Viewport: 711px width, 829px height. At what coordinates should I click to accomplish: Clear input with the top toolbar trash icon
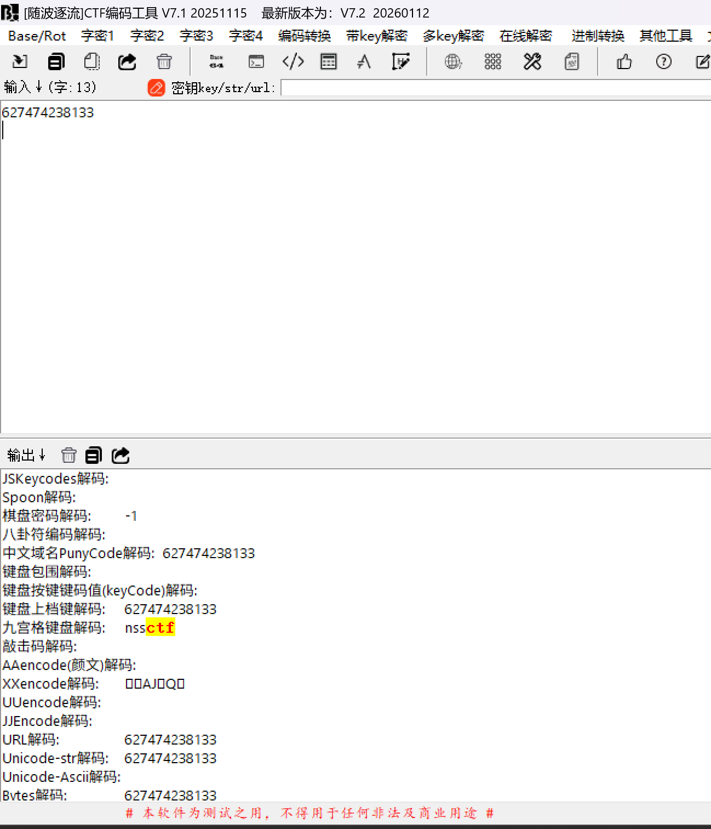[x=164, y=61]
